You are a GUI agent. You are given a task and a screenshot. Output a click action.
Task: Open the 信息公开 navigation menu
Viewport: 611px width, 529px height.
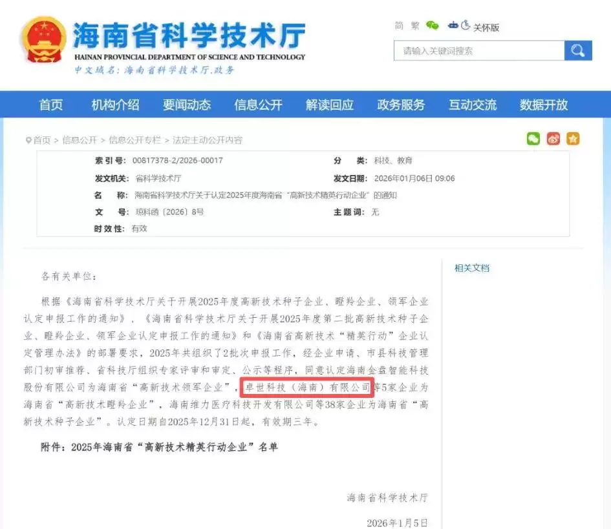click(x=258, y=105)
